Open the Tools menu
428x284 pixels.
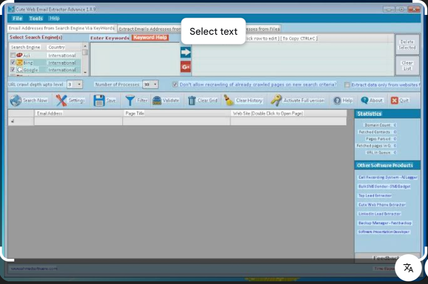click(36, 18)
